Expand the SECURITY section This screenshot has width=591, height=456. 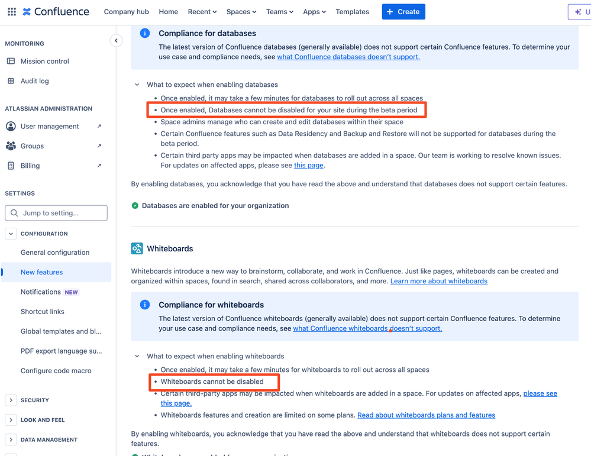[11, 400]
